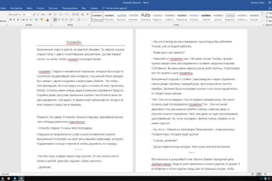
Task: Open the Font dialog launcher
Action: point(51,25)
